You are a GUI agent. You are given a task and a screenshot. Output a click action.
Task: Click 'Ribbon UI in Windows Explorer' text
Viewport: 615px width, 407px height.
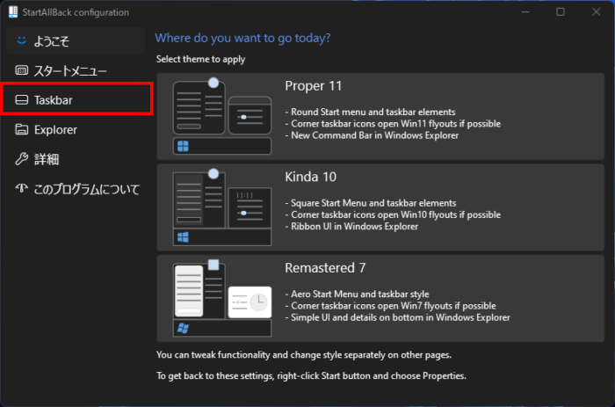pyautogui.click(x=355, y=227)
